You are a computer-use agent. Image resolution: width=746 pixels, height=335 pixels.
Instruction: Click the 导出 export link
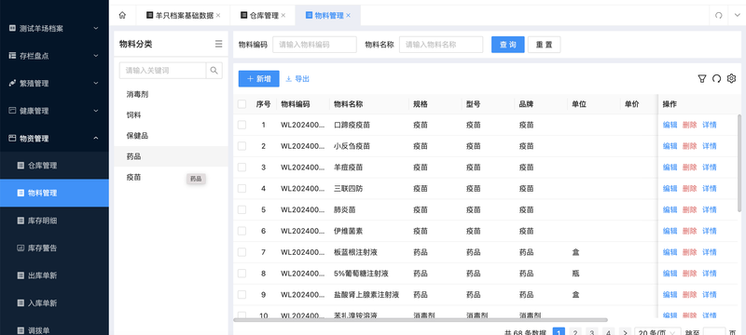(297, 79)
